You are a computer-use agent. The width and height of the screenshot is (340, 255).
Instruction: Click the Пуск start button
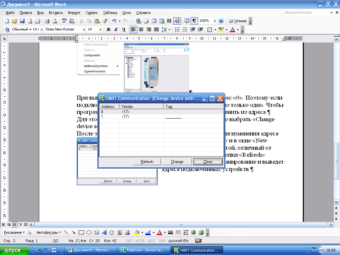point(14,250)
